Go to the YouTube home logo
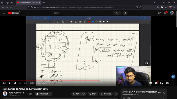The image size is (177, 99). point(14,13)
